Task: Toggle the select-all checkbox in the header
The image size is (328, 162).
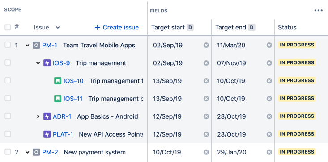Action: pyautogui.click(x=8, y=27)
